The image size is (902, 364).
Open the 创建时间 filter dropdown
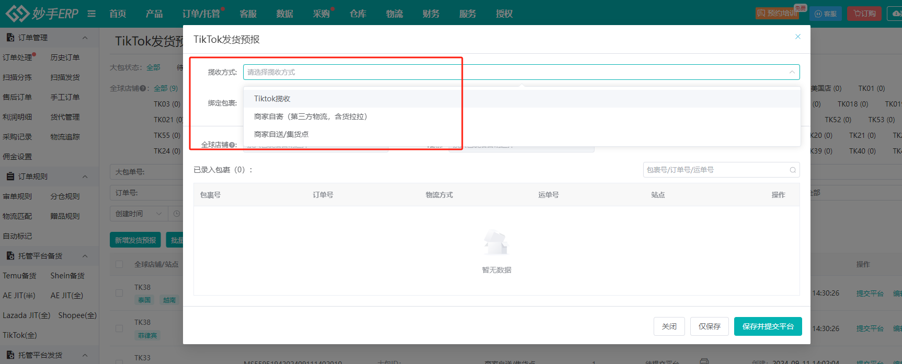(x=139, y=214)
